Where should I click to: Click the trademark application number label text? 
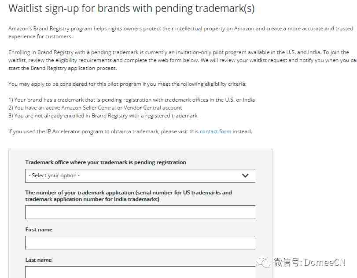point(129,196)
